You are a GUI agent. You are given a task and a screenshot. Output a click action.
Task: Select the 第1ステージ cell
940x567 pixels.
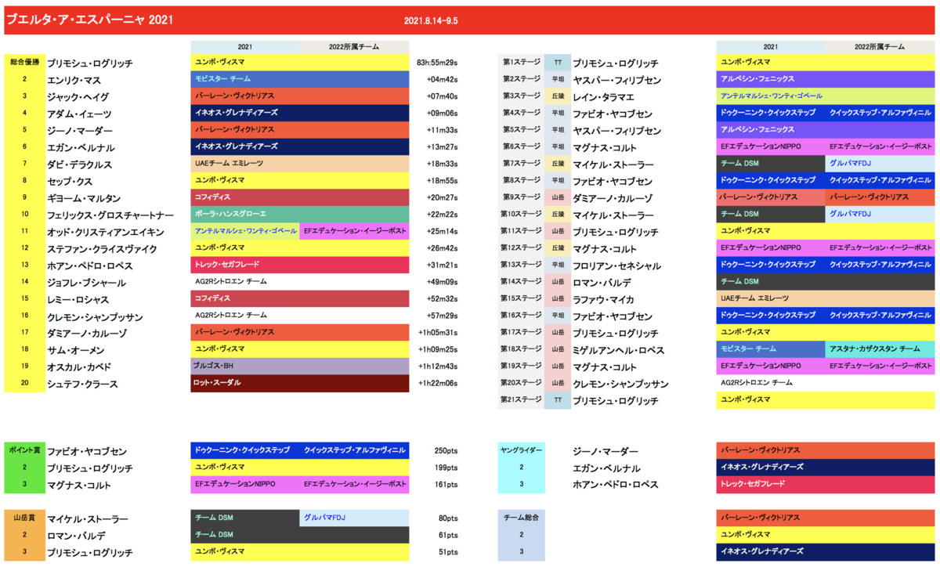(521, 62)
